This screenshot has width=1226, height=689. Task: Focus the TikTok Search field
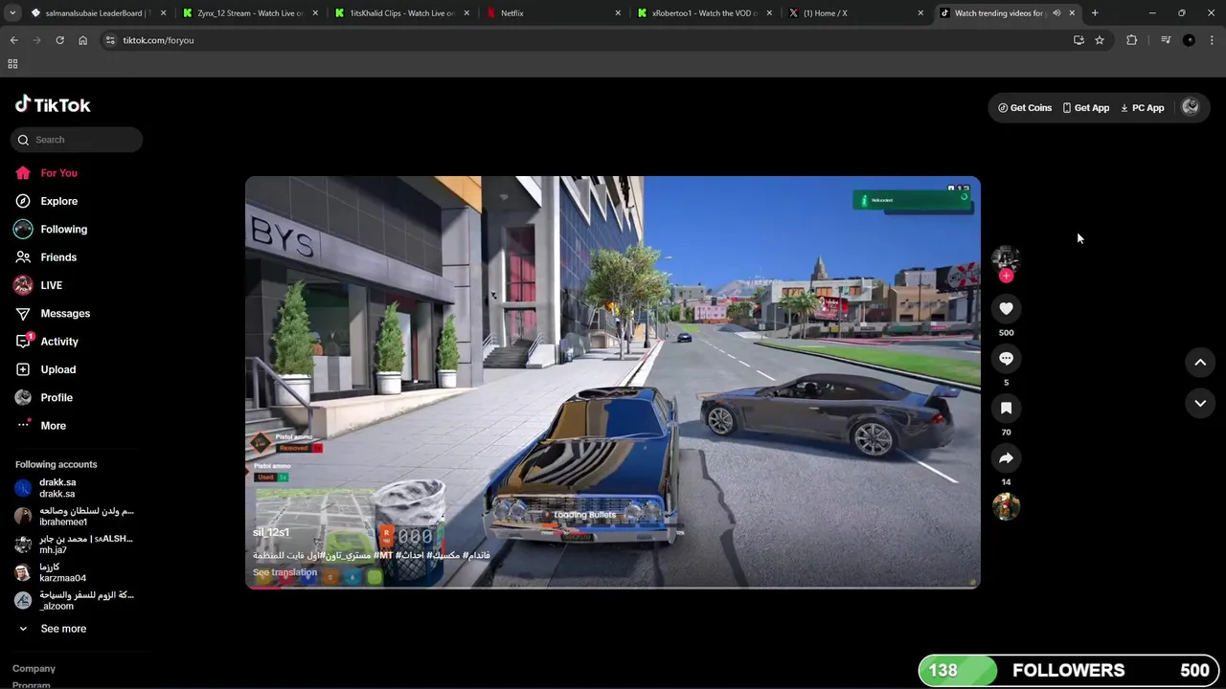77,140
